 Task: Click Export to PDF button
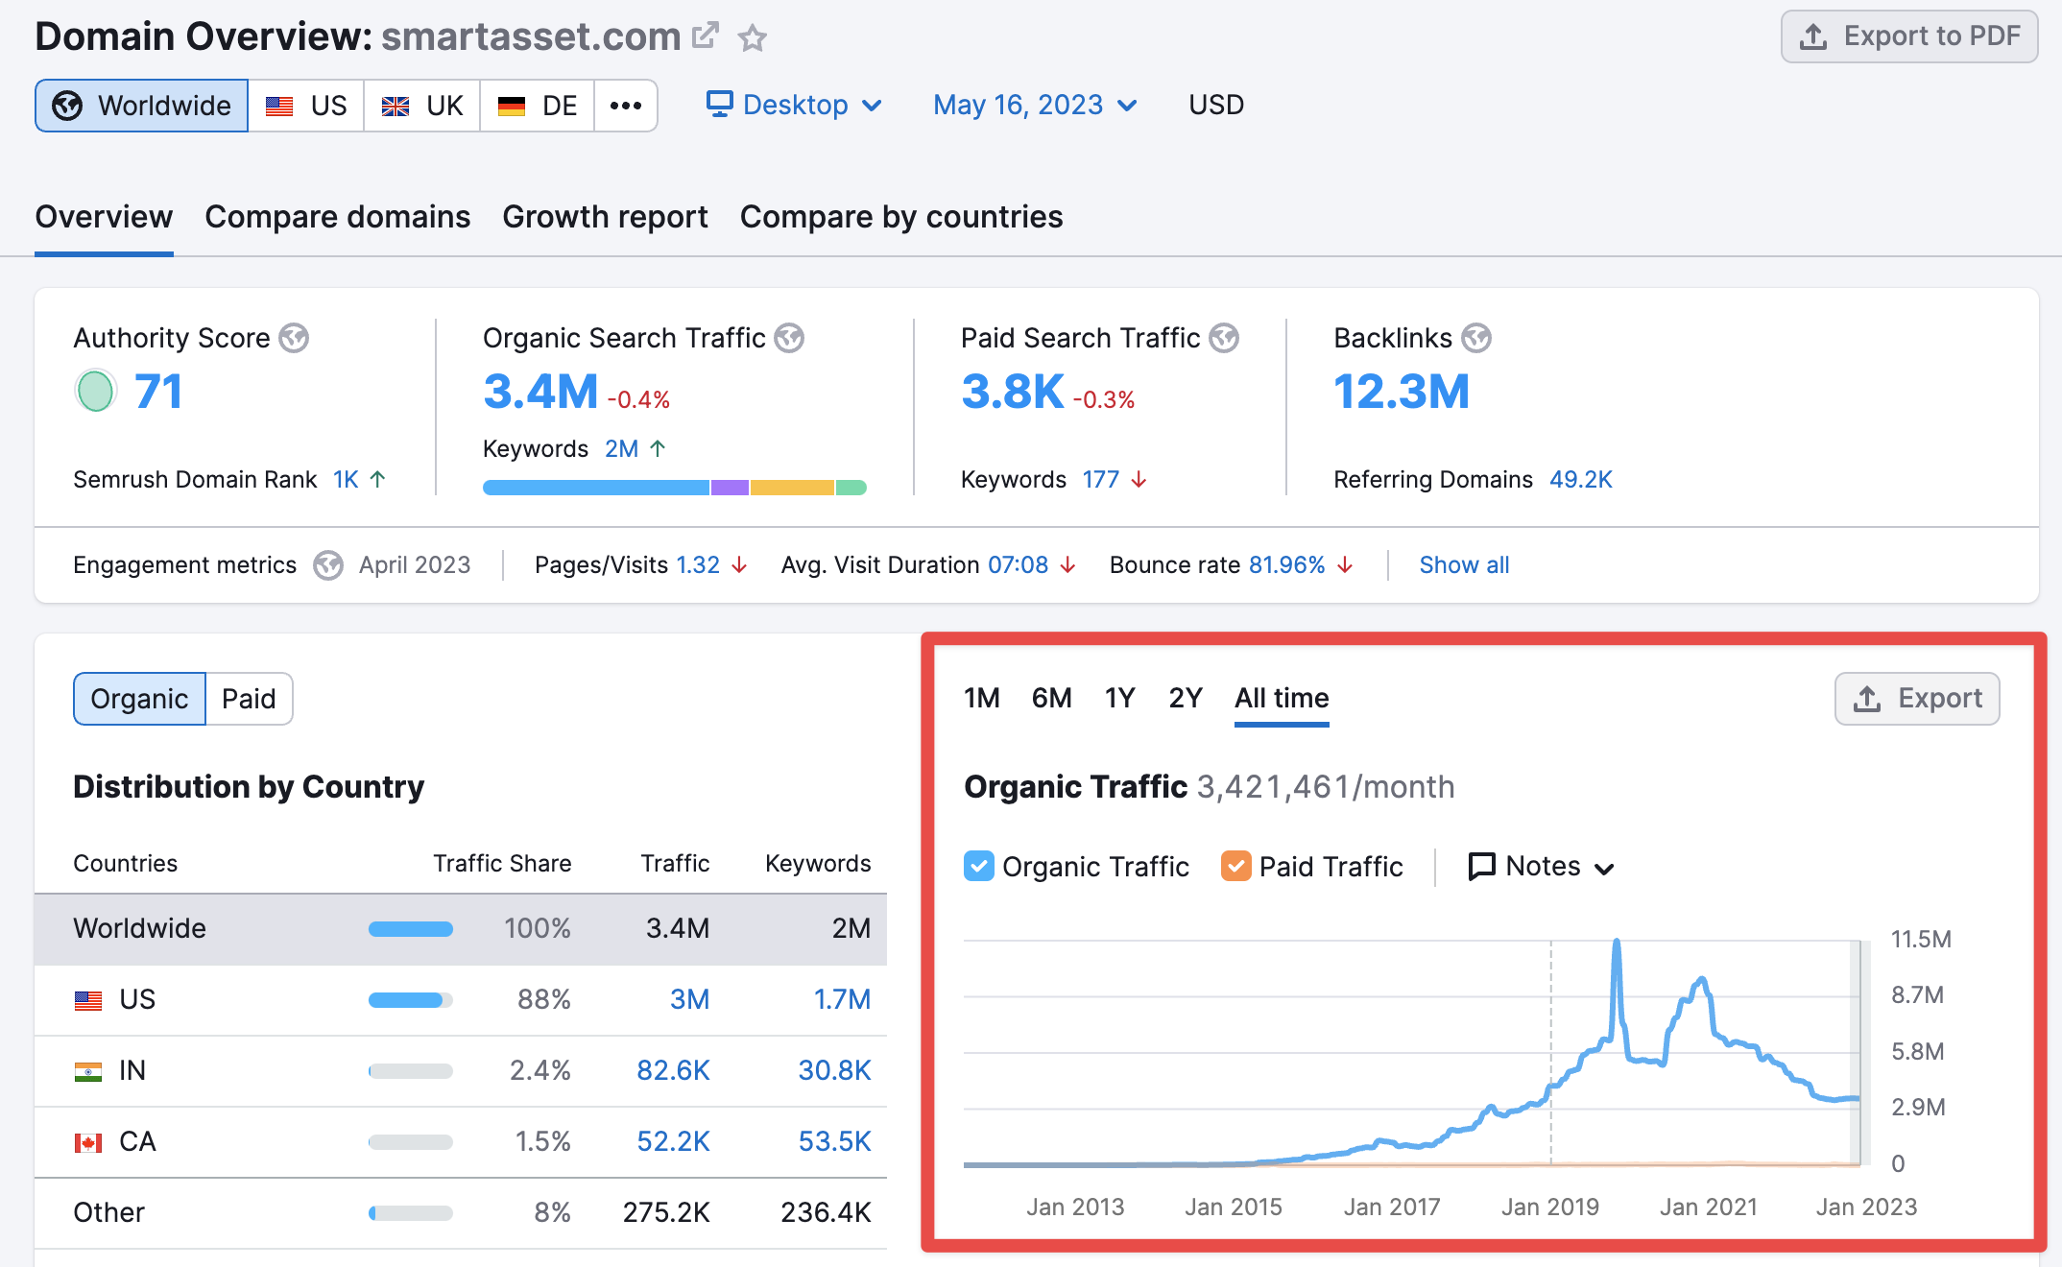1909,36
